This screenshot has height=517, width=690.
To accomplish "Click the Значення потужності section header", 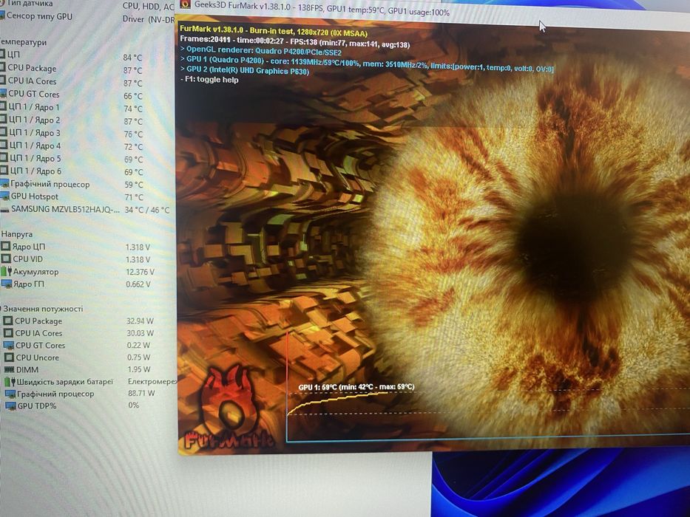I will [43, 309].
